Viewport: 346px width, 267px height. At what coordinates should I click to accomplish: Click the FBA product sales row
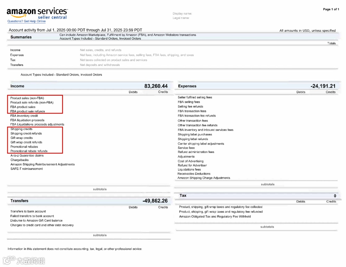23,107
